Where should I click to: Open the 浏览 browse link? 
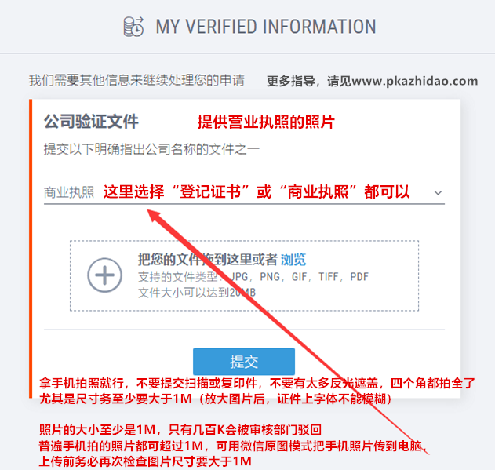click(x=293, y=260)
